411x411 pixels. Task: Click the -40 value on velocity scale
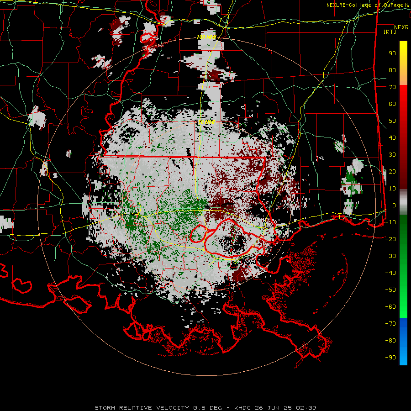[390, 273]
